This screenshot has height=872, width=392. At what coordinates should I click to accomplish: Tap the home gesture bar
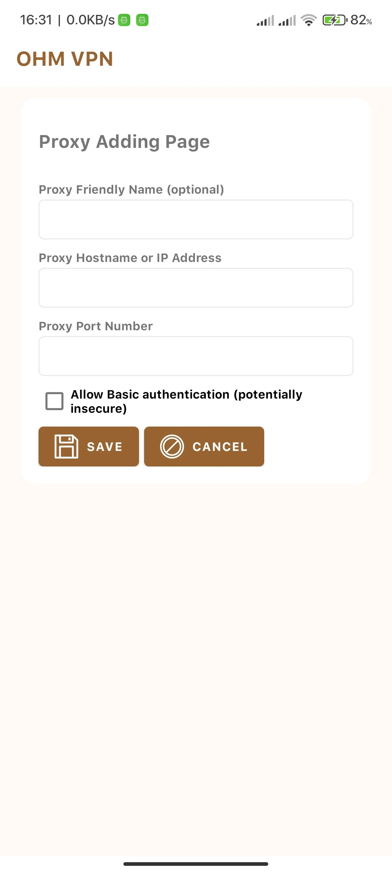pos(196,864)
